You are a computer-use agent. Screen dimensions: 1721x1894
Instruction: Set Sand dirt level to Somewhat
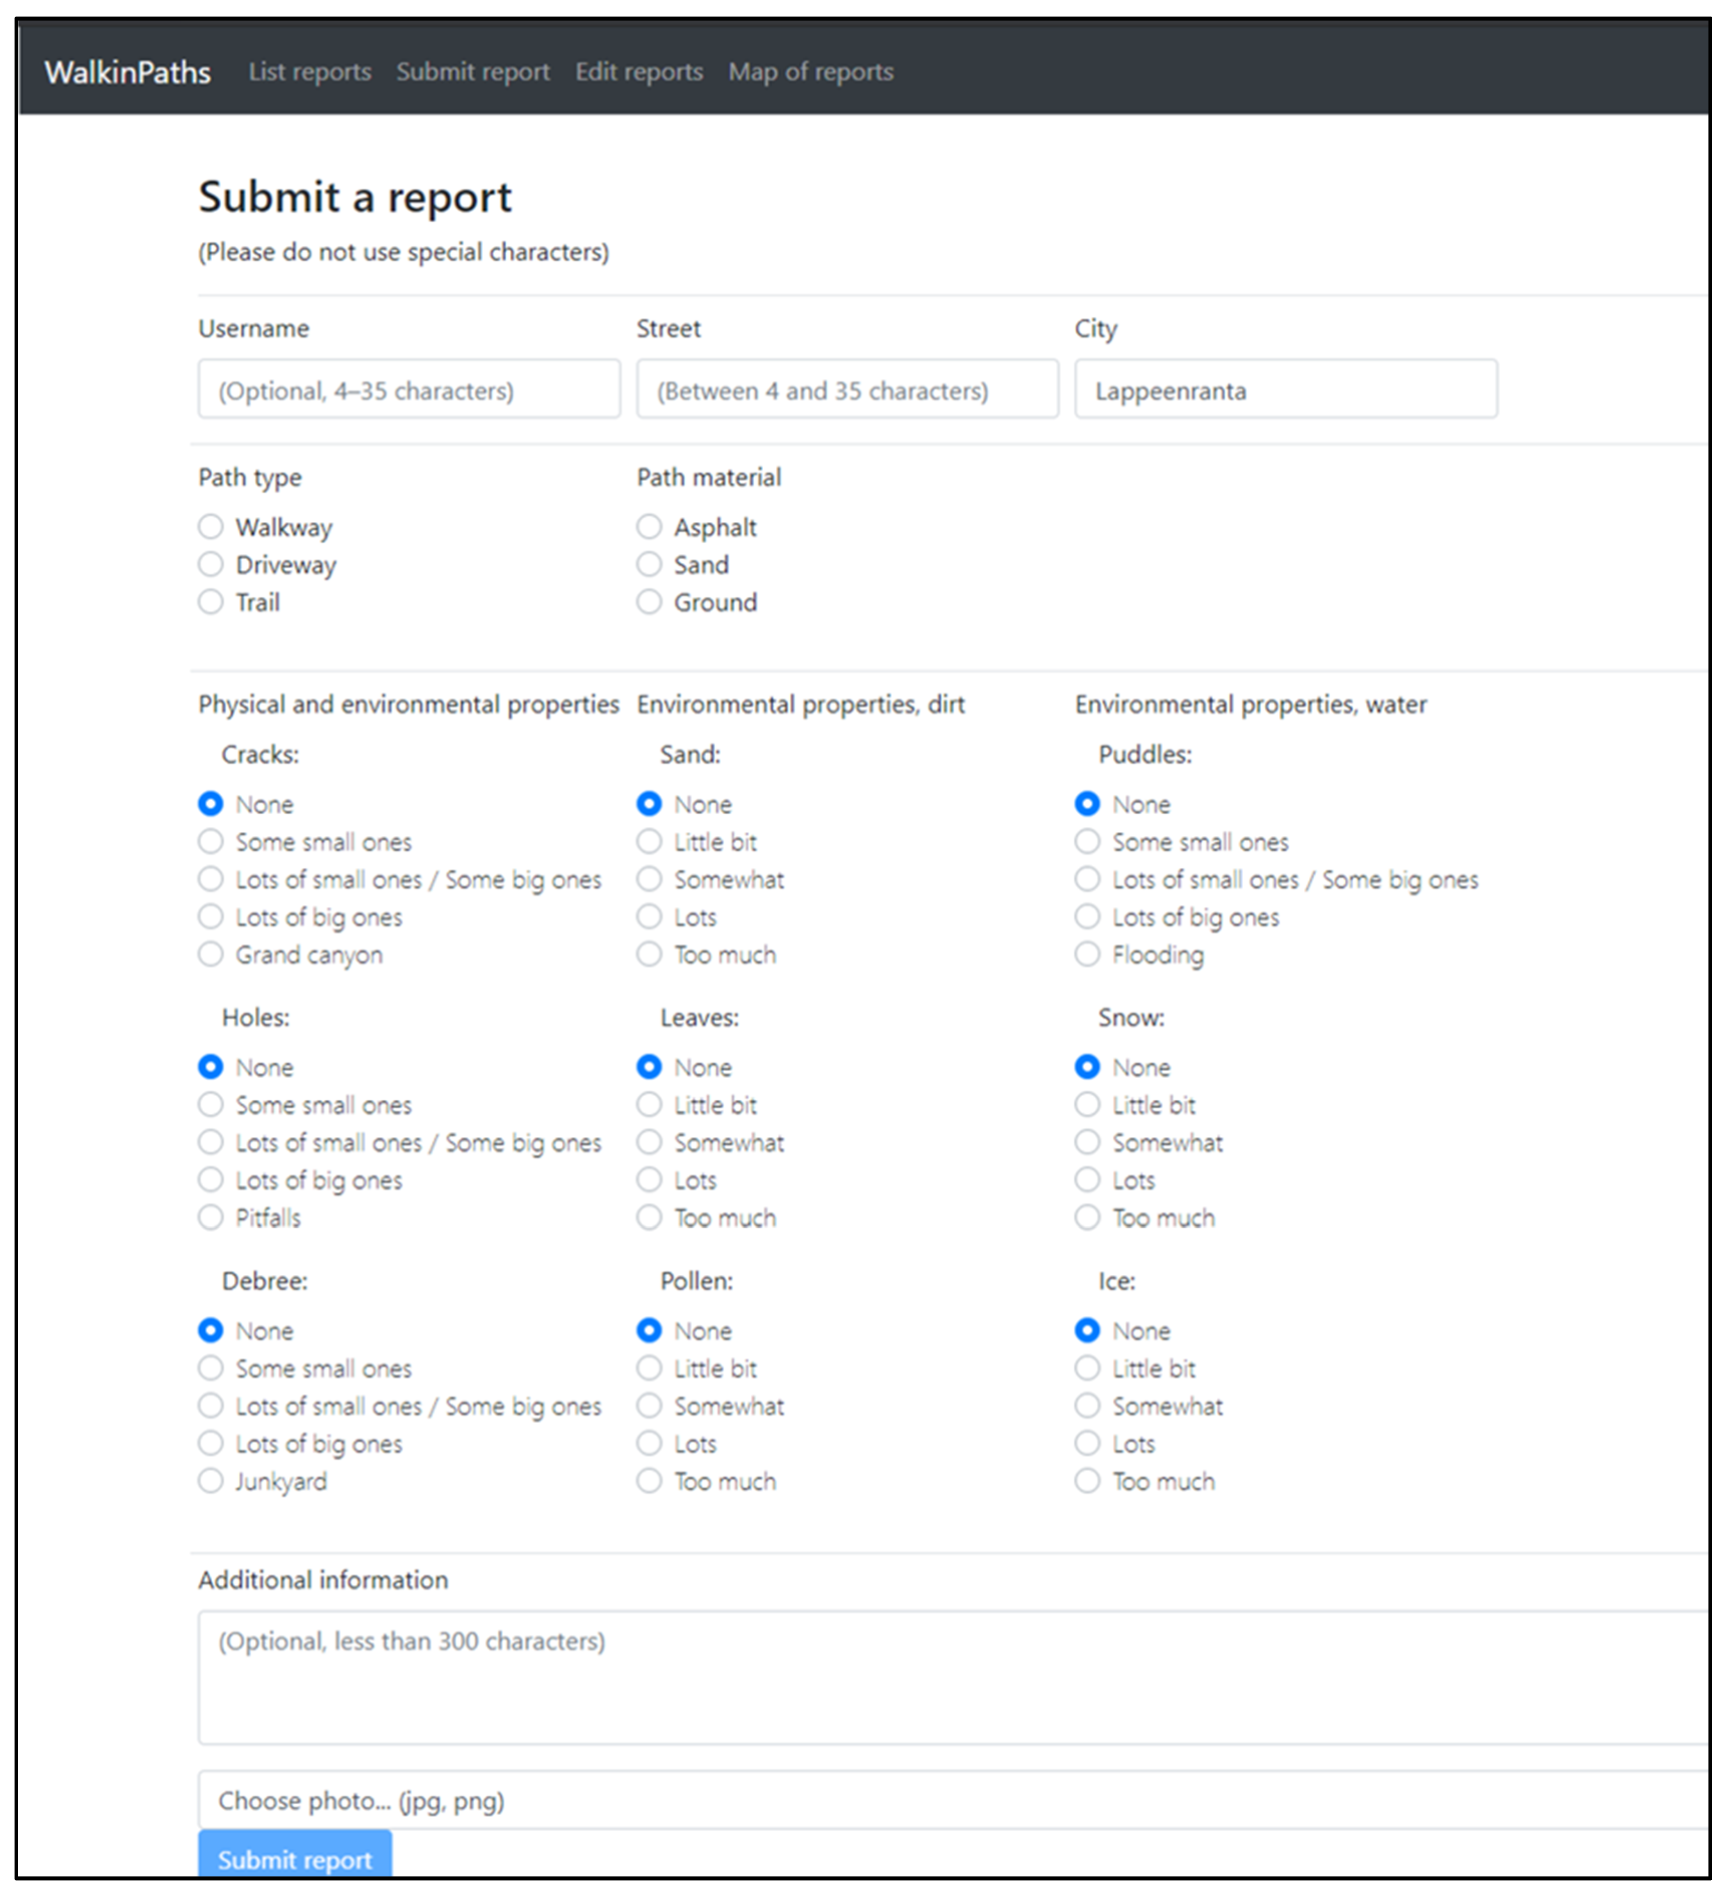(649, 880)
